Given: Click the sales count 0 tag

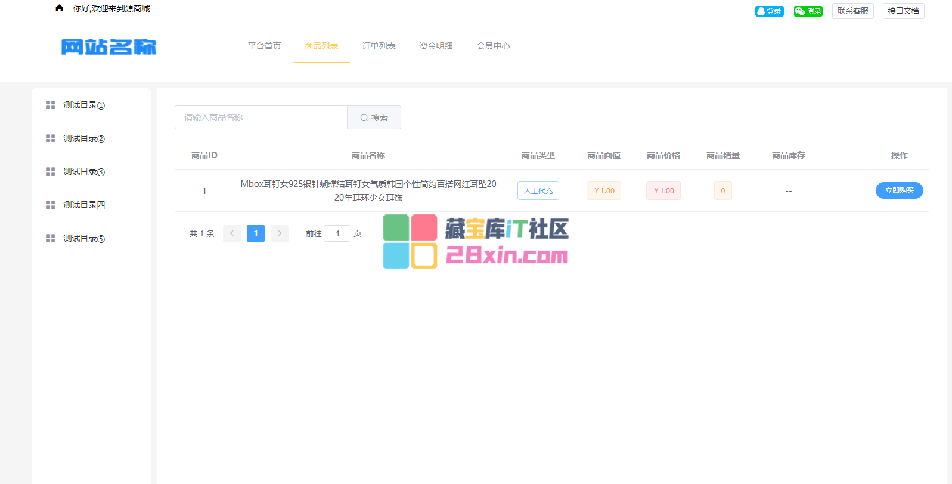Looking at the screenshot, I should pos(723,191).
